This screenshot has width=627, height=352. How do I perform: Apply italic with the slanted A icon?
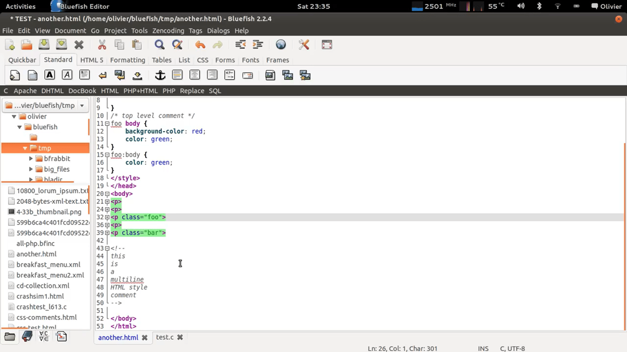67,75
